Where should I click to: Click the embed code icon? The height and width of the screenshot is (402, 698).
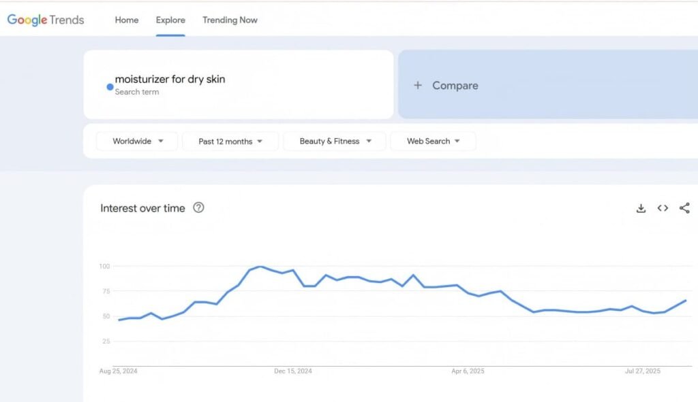tap(663, 208)
